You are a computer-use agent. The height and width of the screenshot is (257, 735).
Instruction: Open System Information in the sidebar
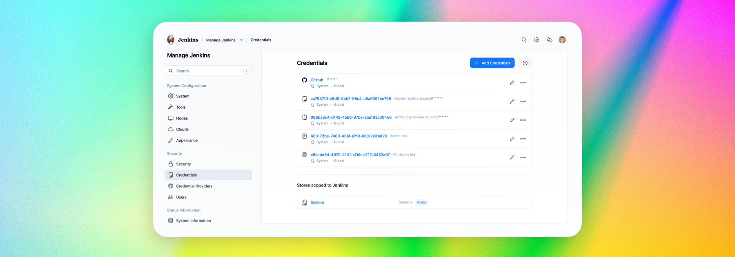[x=208, y=221]
